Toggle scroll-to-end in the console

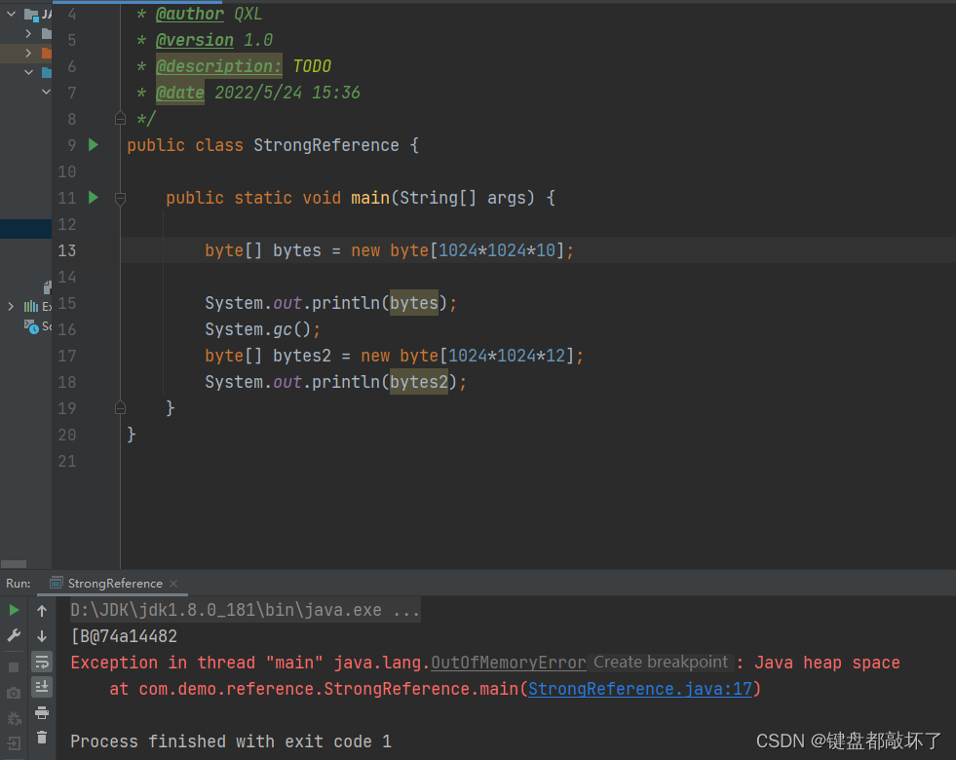pyautogui.click(x=41, y=687)
